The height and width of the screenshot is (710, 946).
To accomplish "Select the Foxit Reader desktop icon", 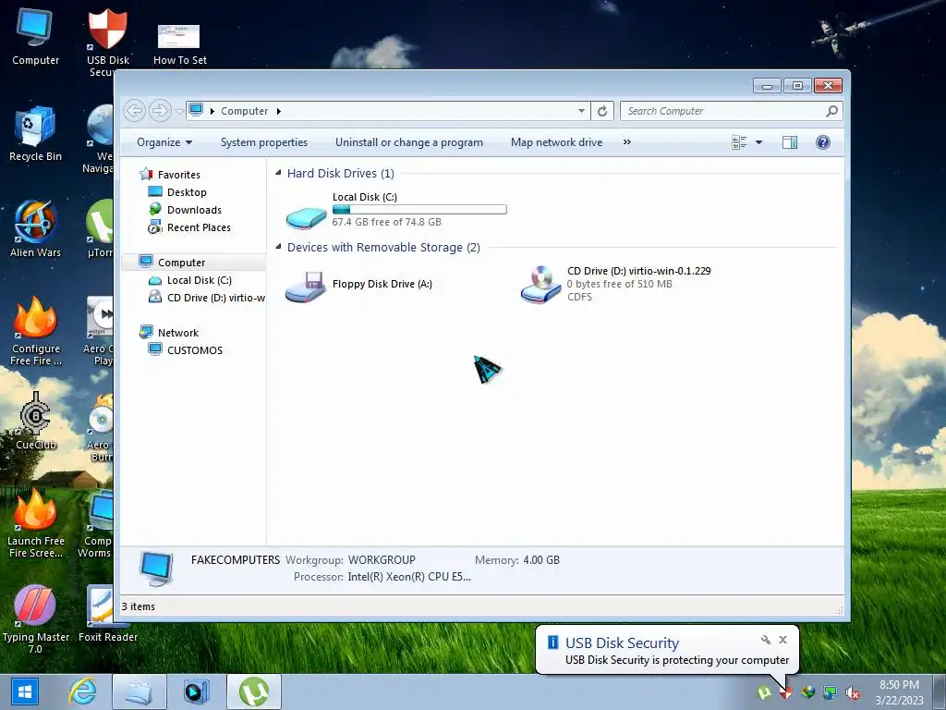I will [x=107, y=614].
